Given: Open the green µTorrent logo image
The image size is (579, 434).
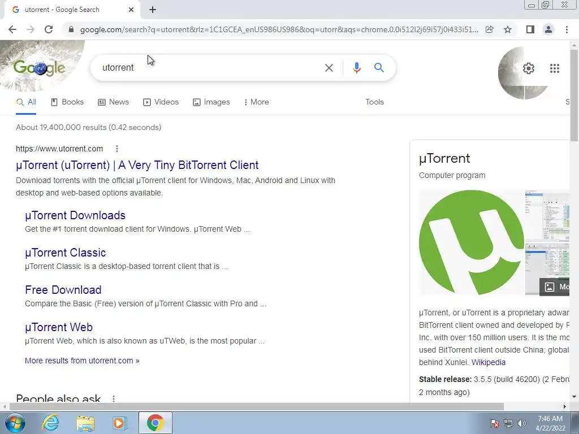Looking at the screenshot, I should coord(472,242).
